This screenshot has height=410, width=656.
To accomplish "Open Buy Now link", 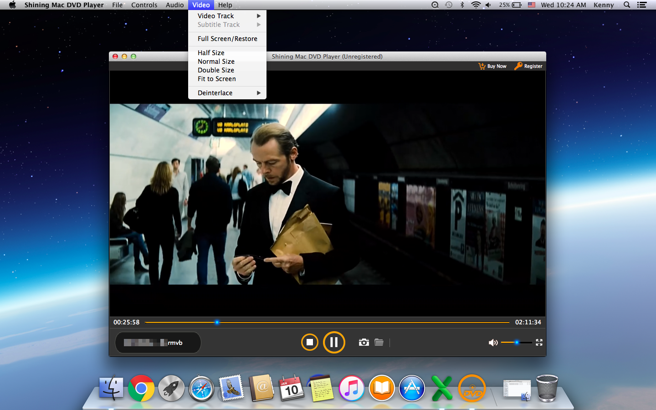I will (497, 66).
